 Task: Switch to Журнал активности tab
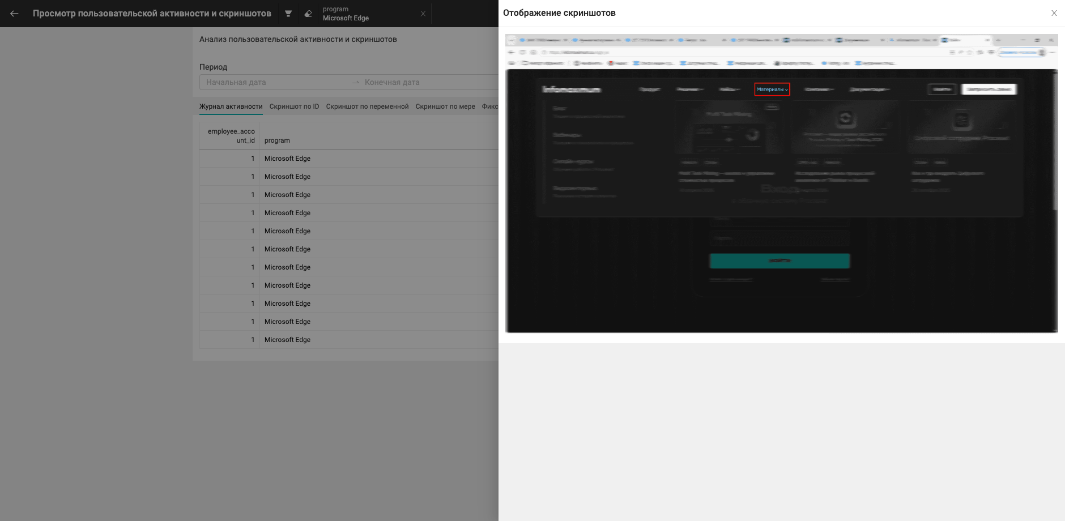coord(231,106)
